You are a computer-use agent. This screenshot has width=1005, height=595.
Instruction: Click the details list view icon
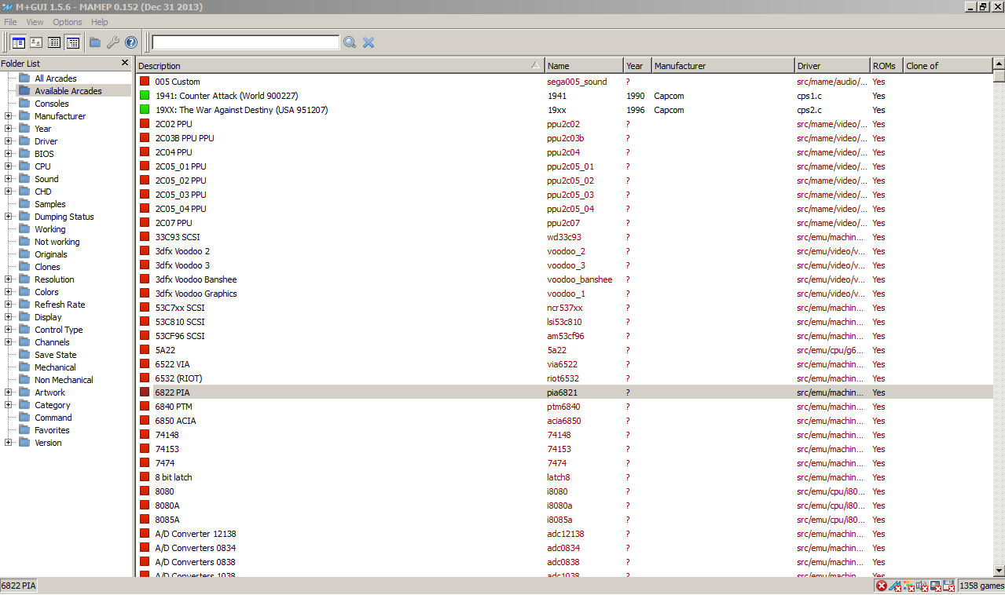[x=54, y=42]
